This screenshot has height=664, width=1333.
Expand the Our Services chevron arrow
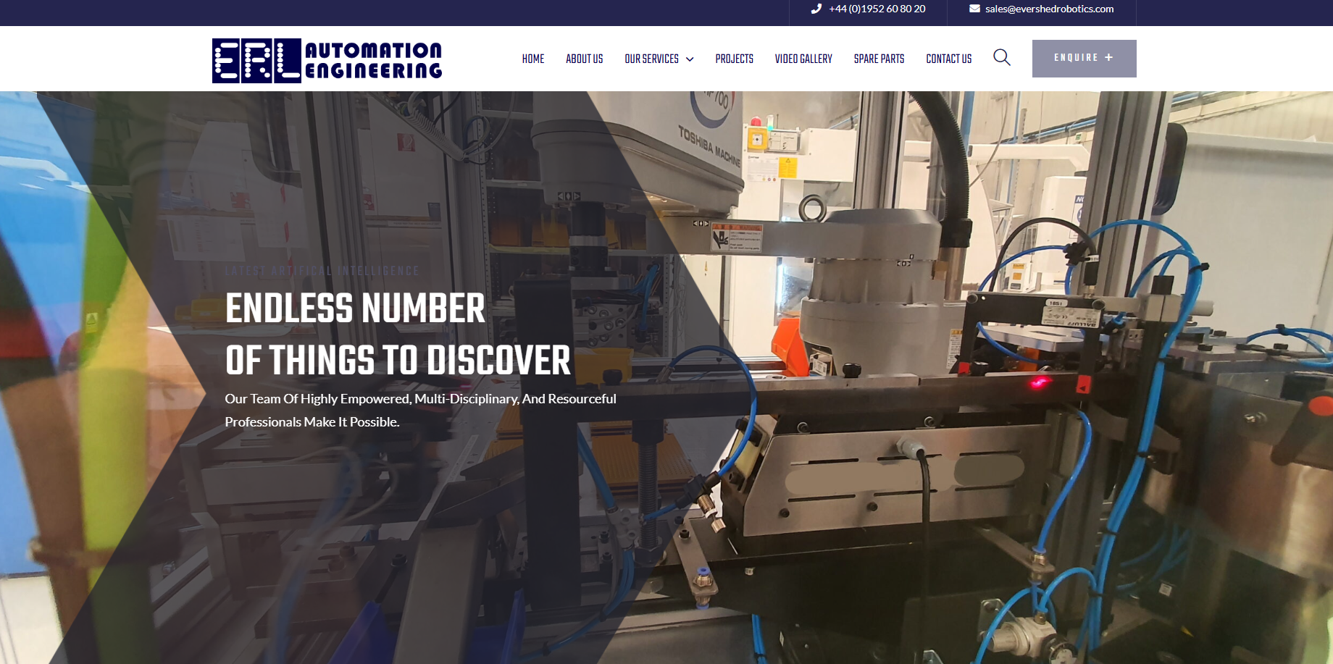690,59
